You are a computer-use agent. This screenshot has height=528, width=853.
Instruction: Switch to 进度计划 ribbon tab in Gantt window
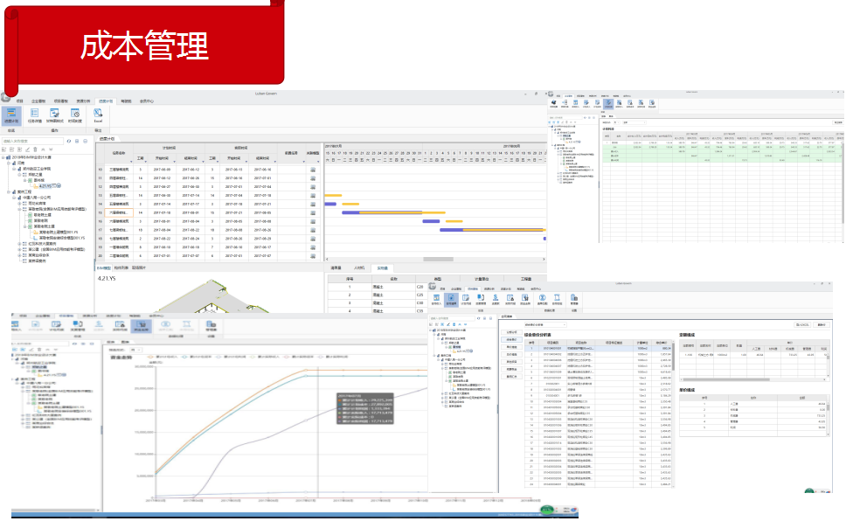click(x=106, y=101)
